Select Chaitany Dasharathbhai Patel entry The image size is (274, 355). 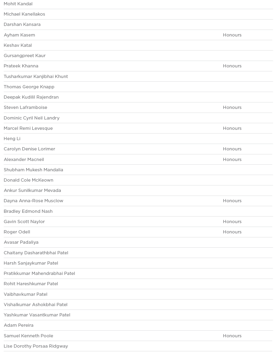coord(36,253)
